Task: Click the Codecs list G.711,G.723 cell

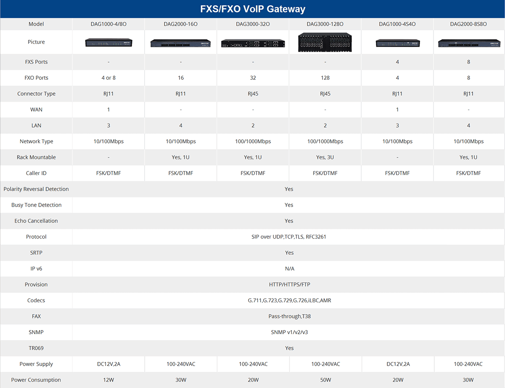Action: pos(289,301)
